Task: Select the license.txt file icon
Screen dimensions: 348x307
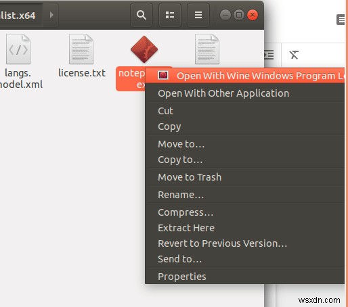Action: point(81,49)
